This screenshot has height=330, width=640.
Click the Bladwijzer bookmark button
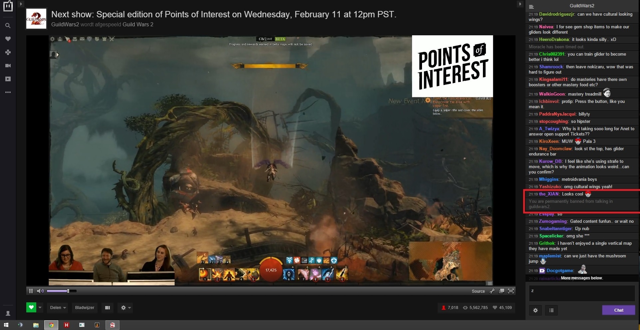[85, 307]
